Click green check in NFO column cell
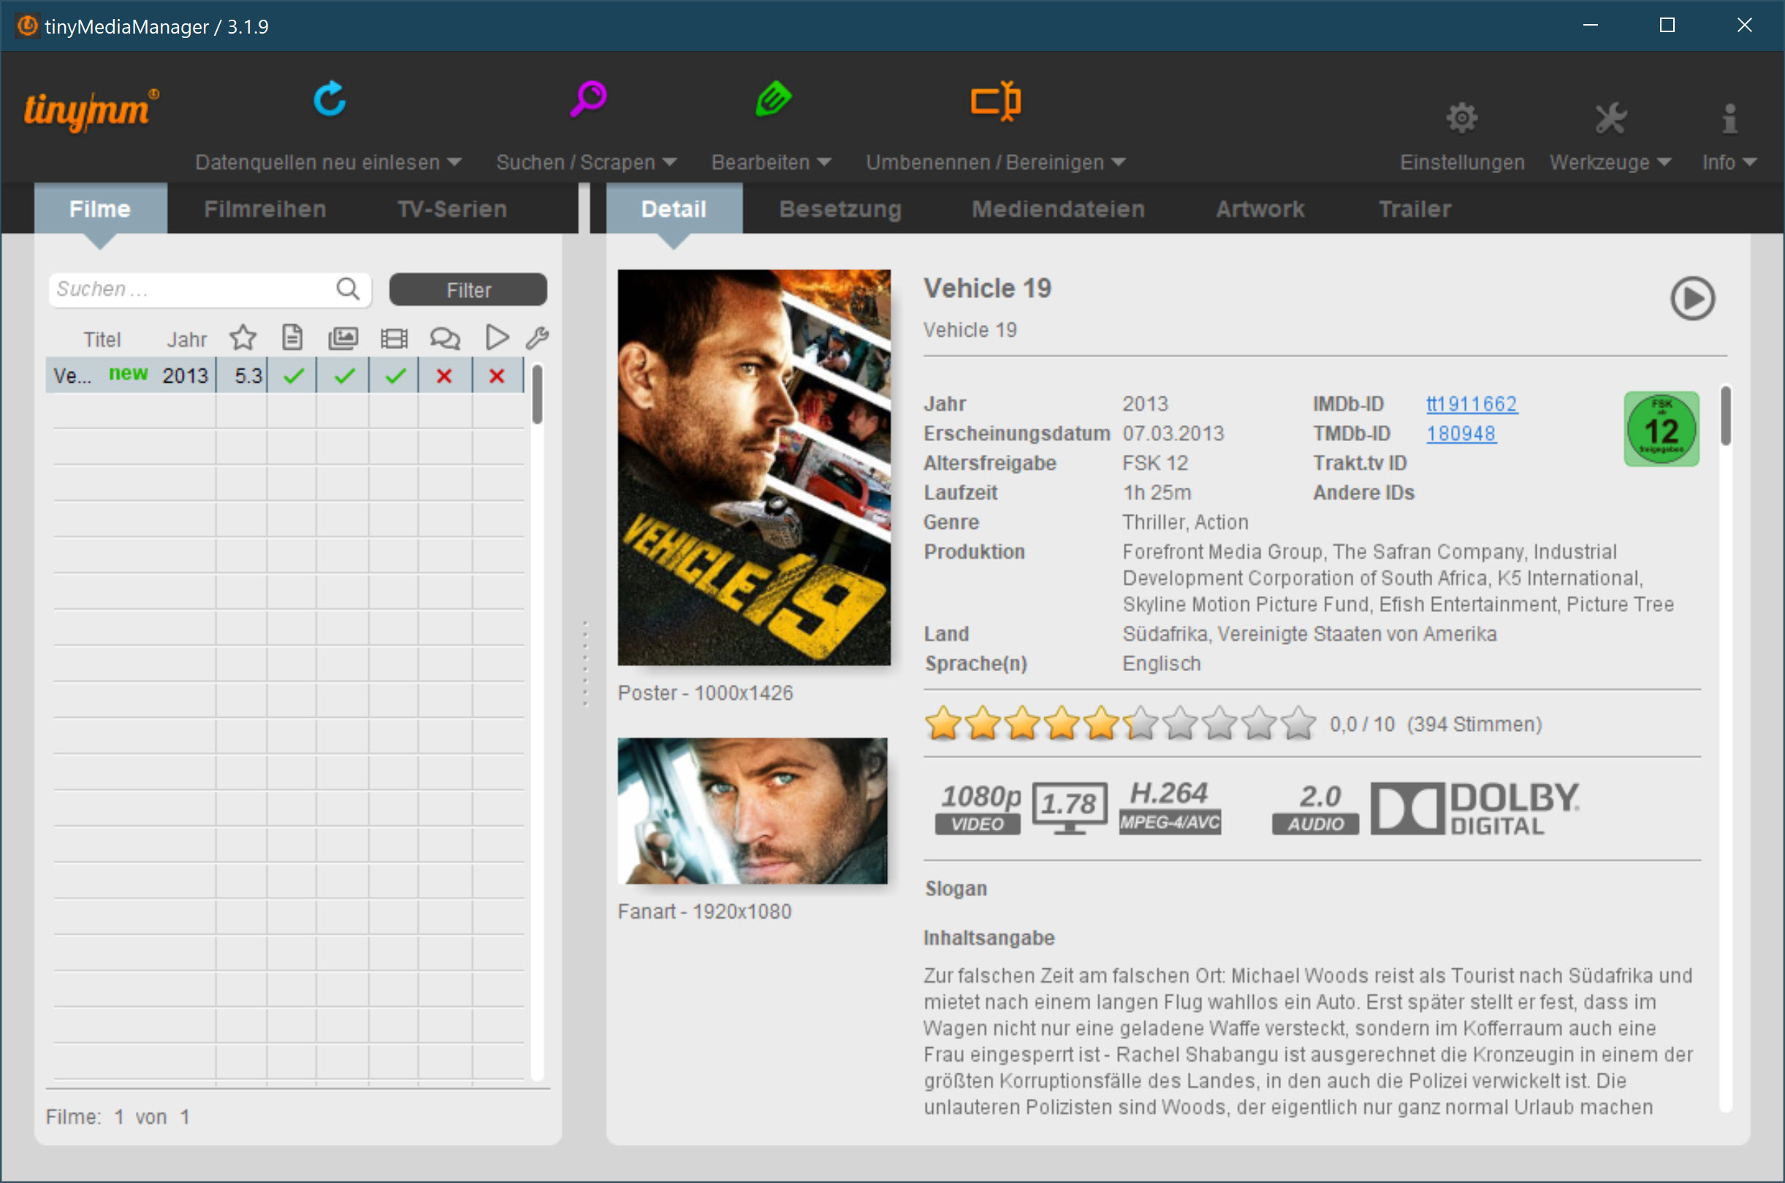This screenshot has height=1183, width=1785. tap(293, 376)
